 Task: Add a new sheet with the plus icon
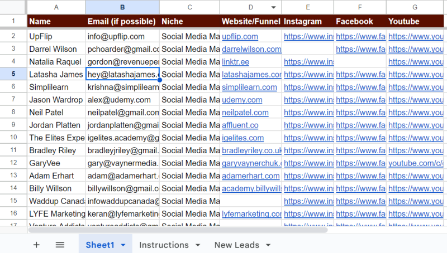coord(36,245)
